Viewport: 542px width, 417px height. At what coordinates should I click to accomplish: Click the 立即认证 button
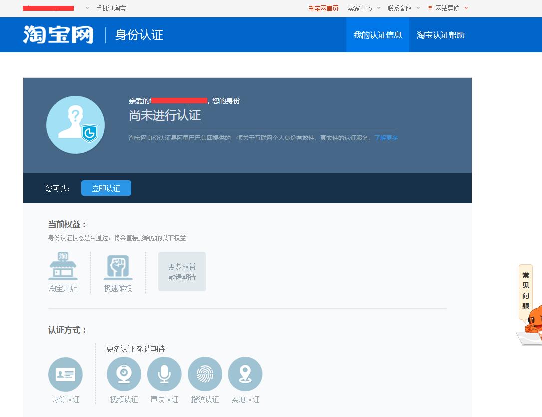[x=106, y=188]
